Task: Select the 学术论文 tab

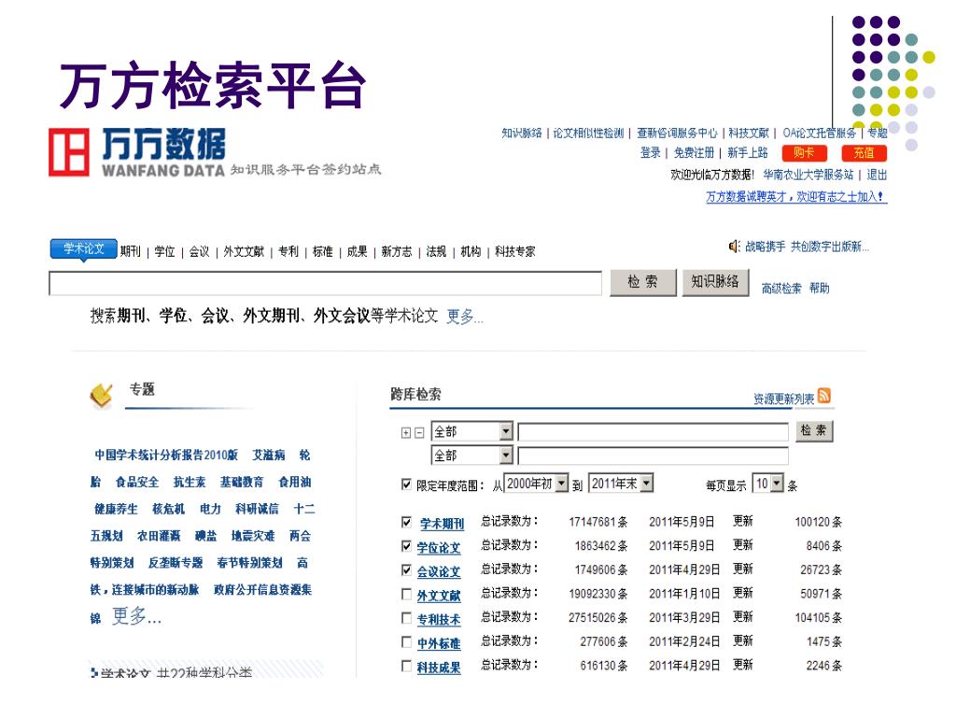Action: 83,248
